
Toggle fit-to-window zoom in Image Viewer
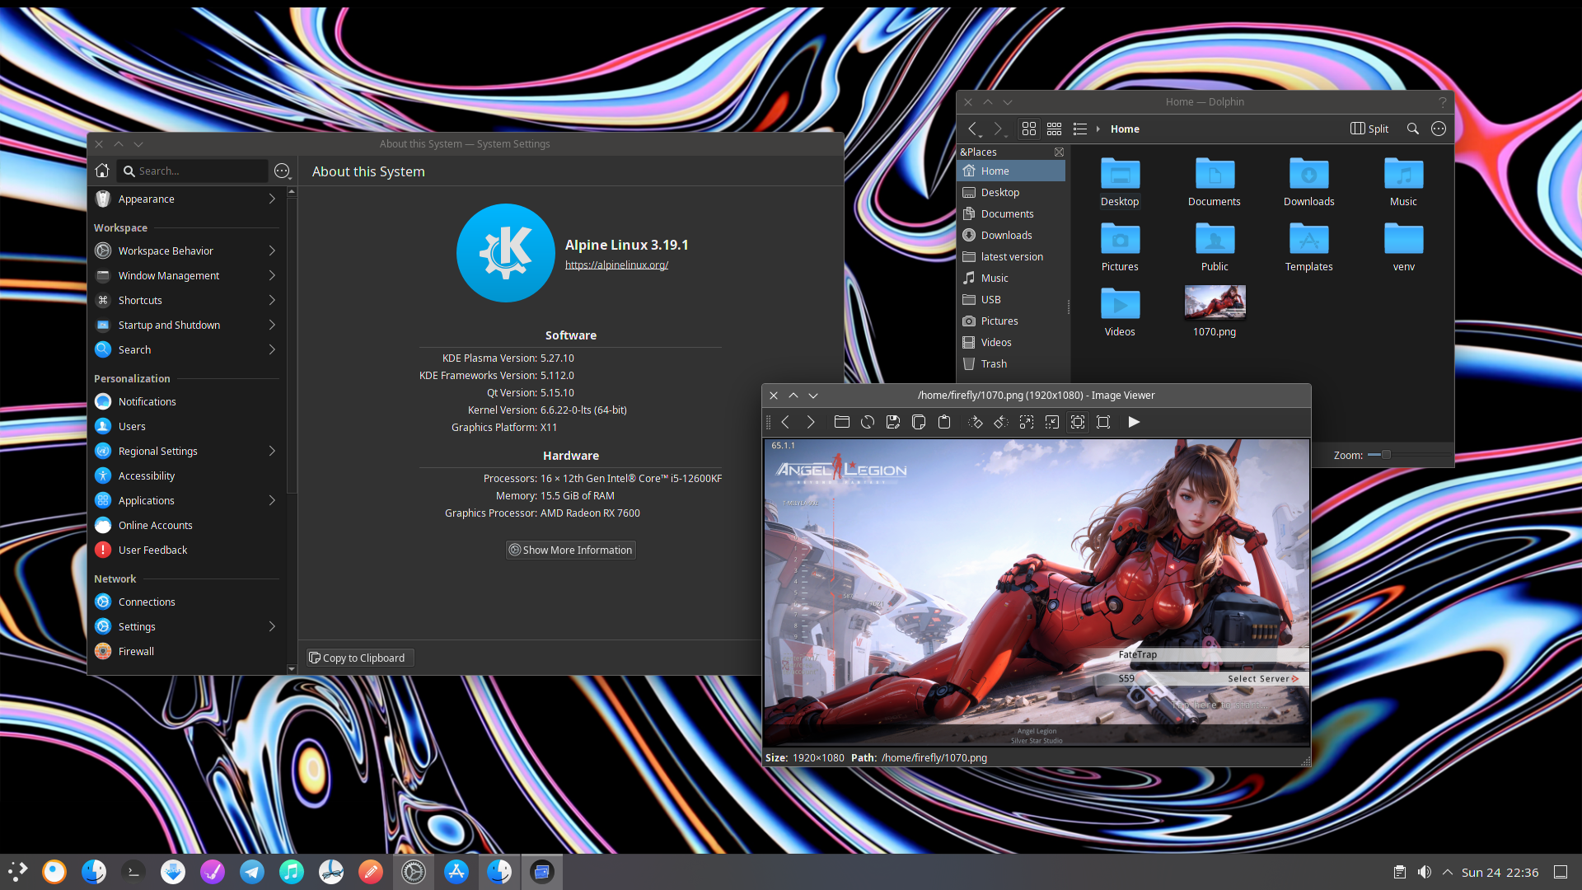[1077, 422]
